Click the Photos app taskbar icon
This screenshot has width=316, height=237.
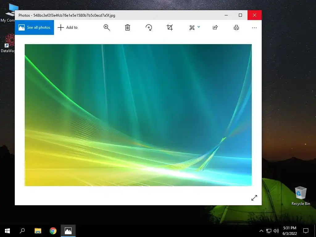[x=68, y=231]
